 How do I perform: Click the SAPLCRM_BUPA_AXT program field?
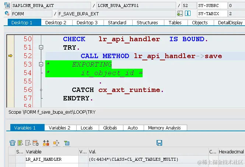tap(51, 6)
